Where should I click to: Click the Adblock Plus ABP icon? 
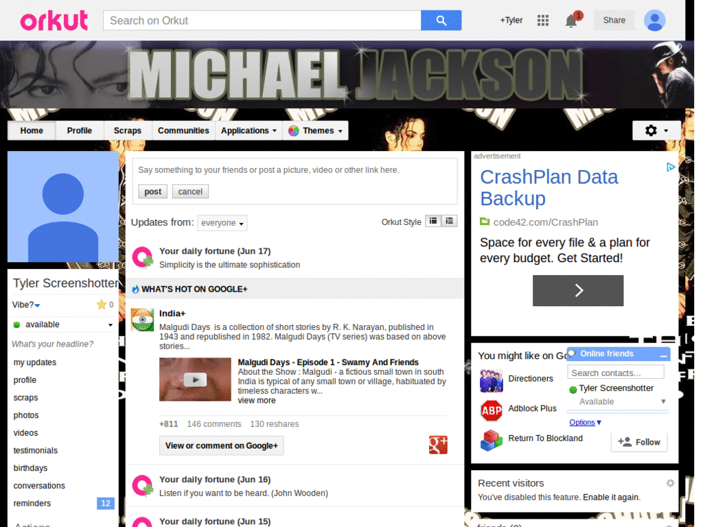[492, 410]
